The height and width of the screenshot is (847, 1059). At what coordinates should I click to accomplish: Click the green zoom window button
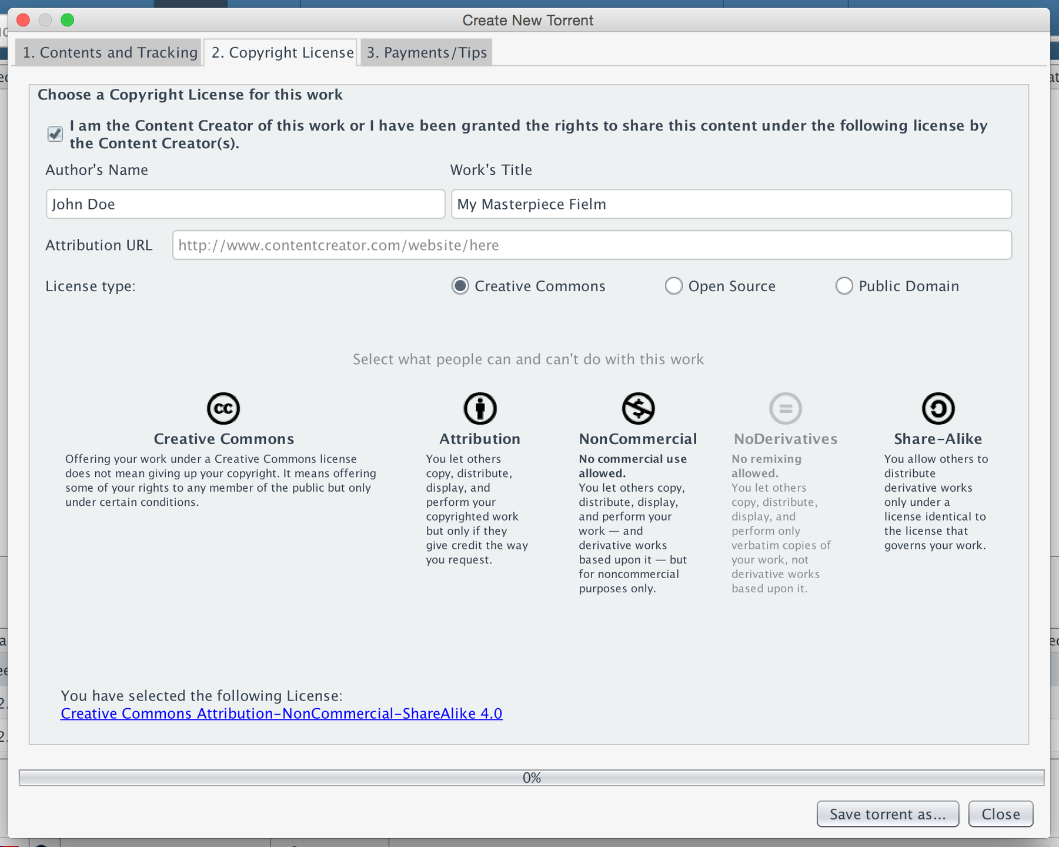click(68, 20)
